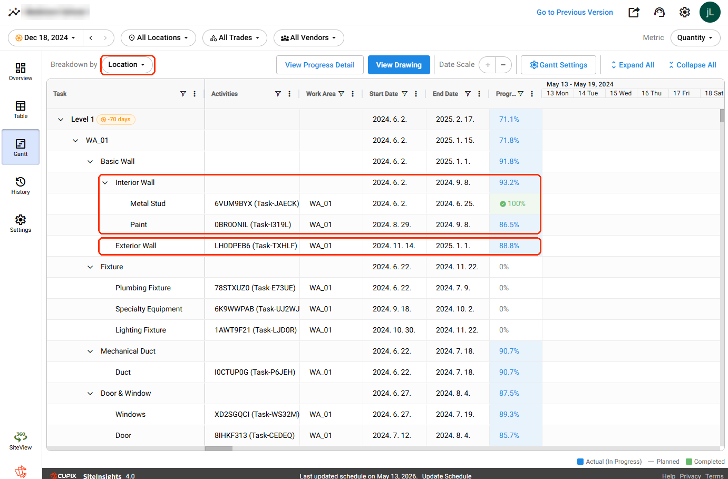Open the jL user avatar menu
This screenshot has height=479, width=728.
(710, 12)
